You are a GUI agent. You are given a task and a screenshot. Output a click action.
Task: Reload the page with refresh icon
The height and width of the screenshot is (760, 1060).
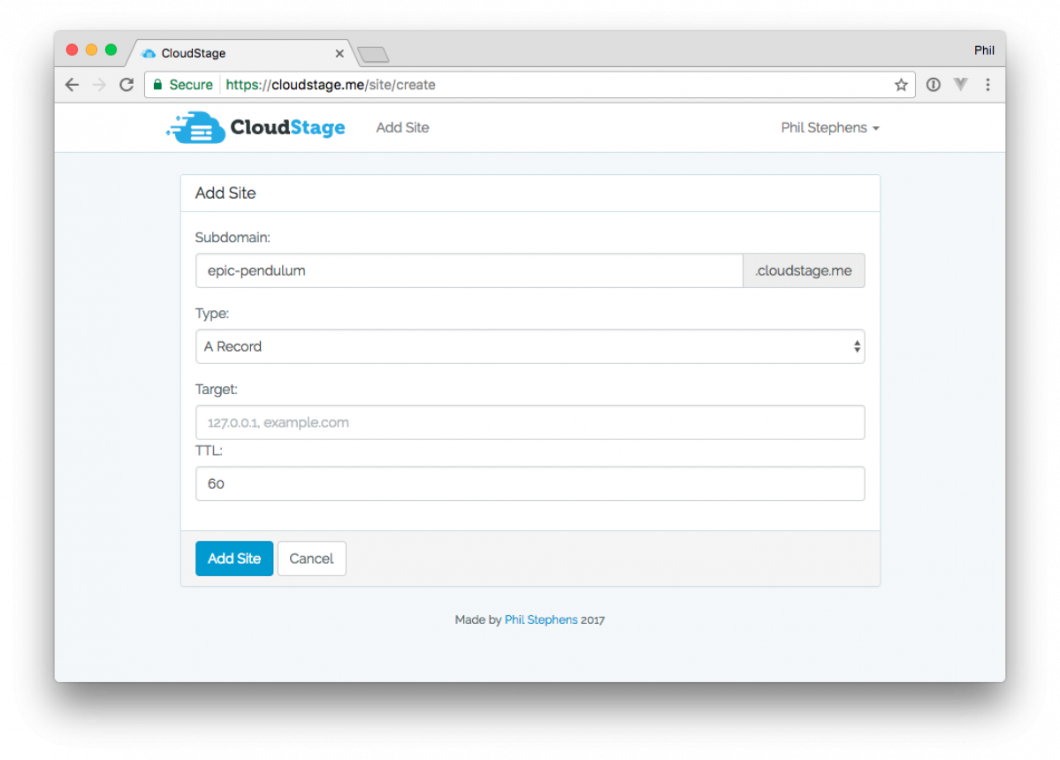tap(126, 85)
